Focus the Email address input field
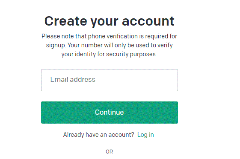Screen dimensions: 240x159 click(x=110, y=80)
